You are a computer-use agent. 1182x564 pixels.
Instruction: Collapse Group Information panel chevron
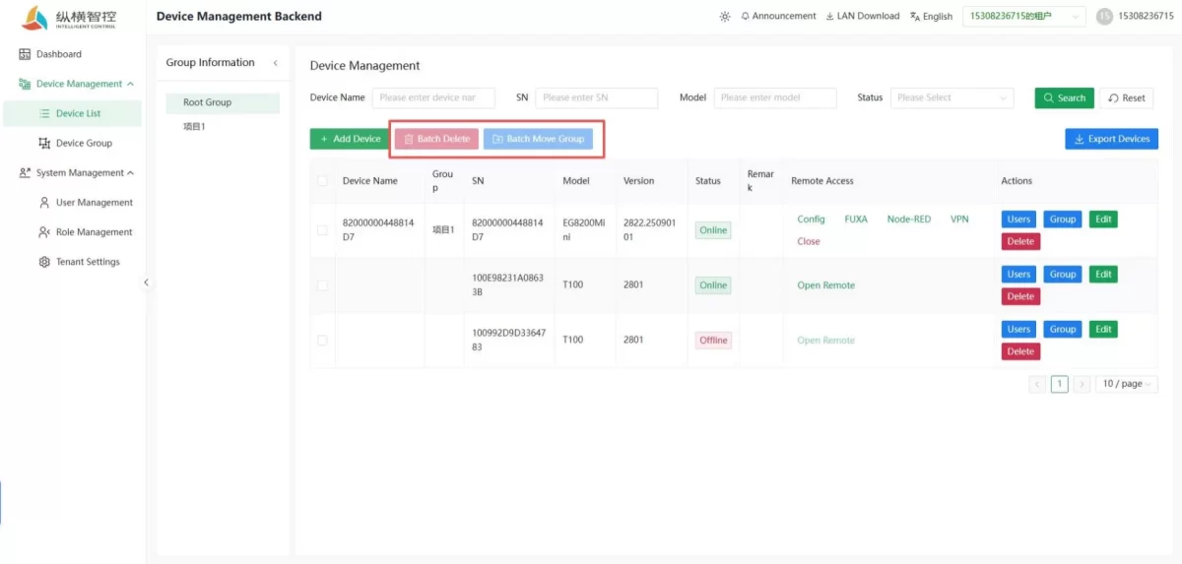[275, 63]
